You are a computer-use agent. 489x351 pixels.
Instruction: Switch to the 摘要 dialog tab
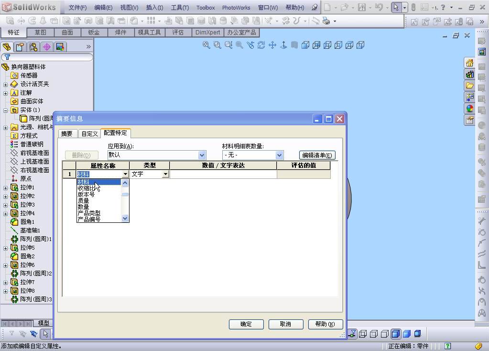pyautogui.click(x=67, y=133)
